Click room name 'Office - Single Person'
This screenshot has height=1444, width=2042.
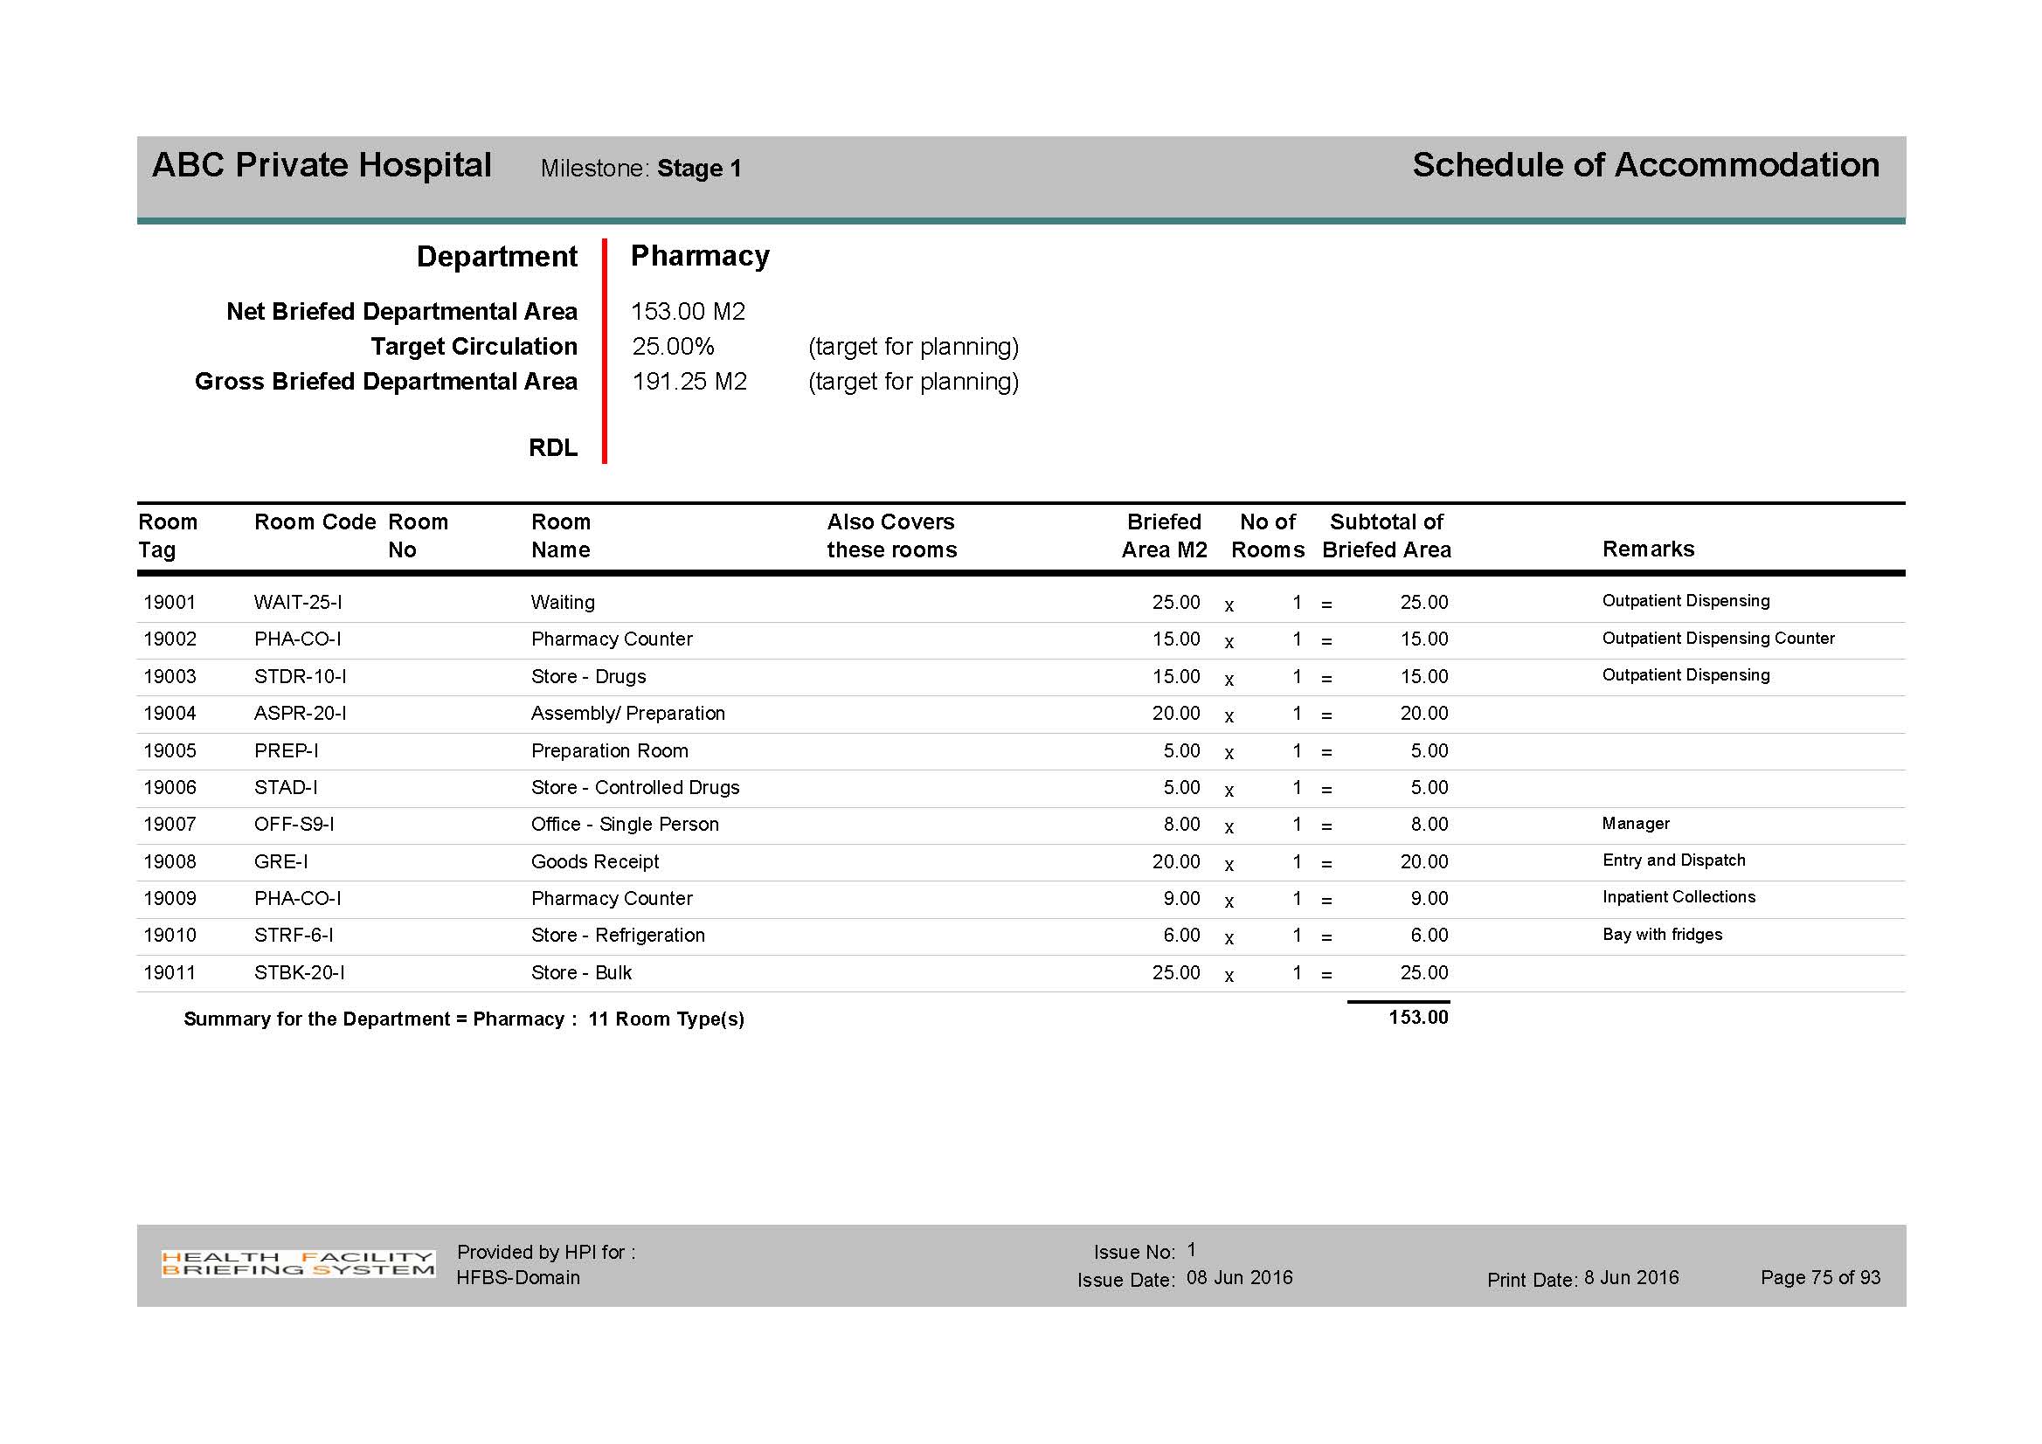626,826
